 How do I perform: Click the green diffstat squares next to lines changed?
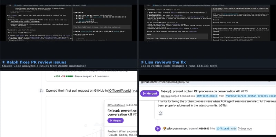point(69,76)
